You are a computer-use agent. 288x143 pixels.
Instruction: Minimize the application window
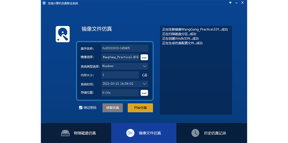point(236,3)
